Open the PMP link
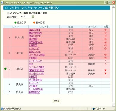 click(x=31, y=64)
